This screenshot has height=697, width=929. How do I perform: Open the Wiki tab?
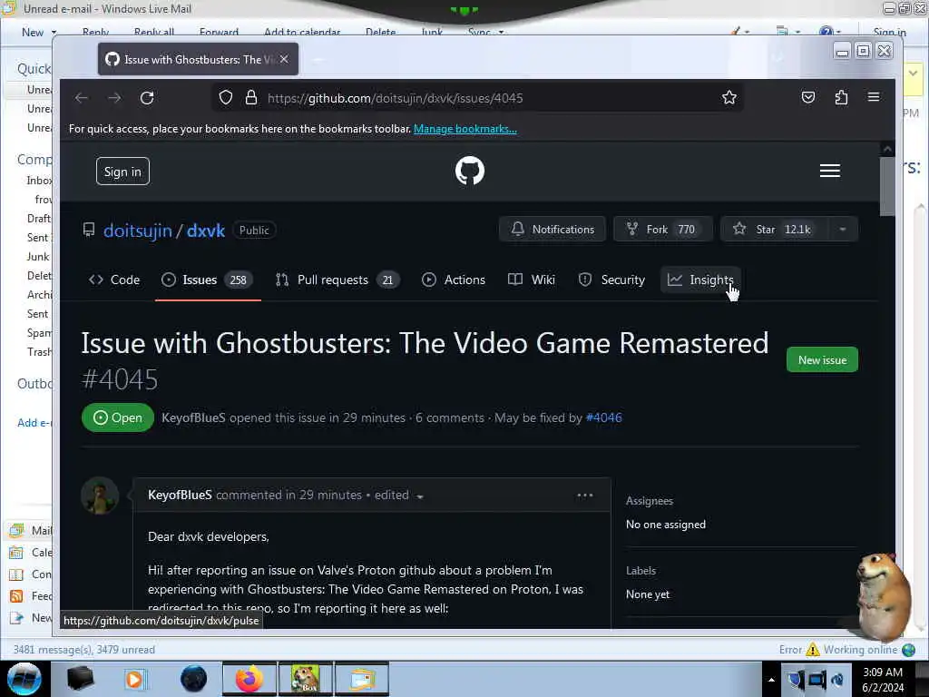tap(532, 280)
